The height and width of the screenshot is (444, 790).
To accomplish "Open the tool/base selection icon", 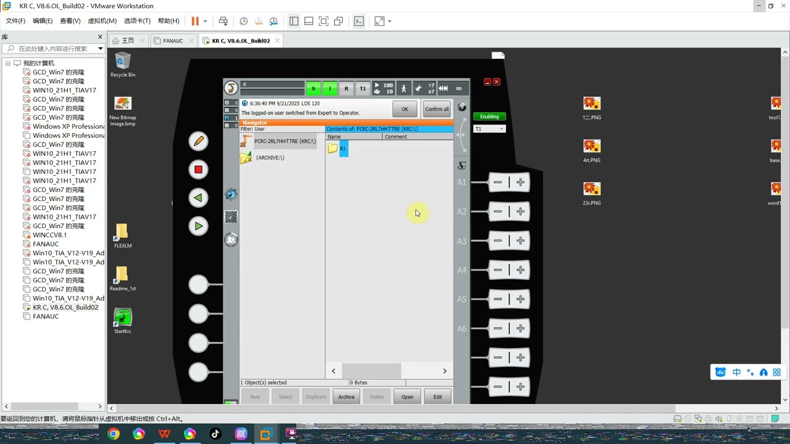I will 425,88.
